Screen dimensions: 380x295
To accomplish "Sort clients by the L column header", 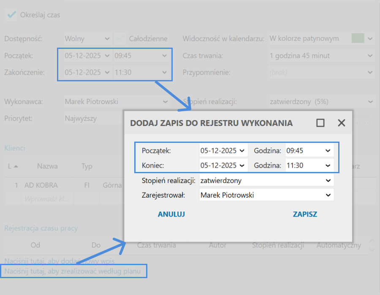I will (x=12, y=166).
